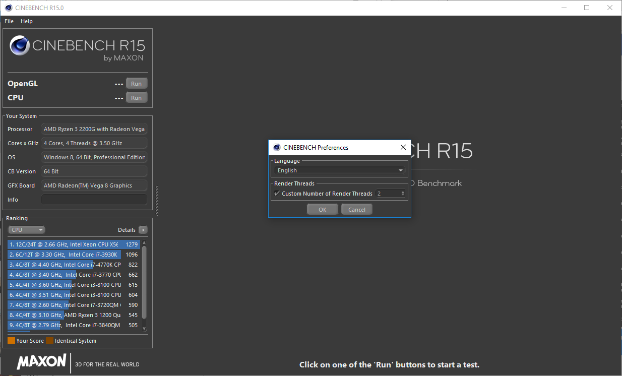Click the empty Info input field
The height and width of the screenshot is (376, 622).
tap(94, 200)
